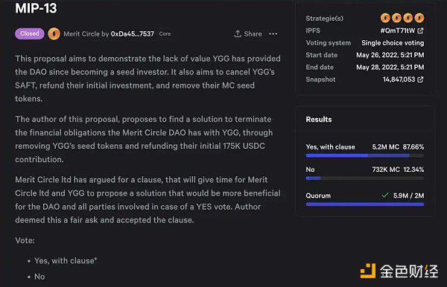Click second strategy coin icon

[x=396, y=18]
